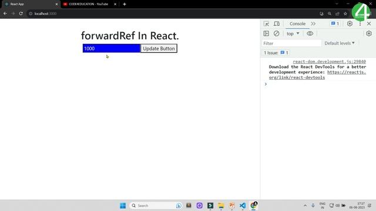Create a live expression with the eye icon
The width and height of the screenshot is (376, 211).
click(310, 33)
